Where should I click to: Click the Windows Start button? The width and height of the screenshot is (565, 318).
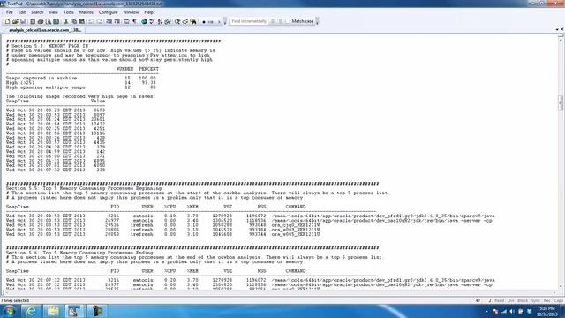click(x=9, y=311)
